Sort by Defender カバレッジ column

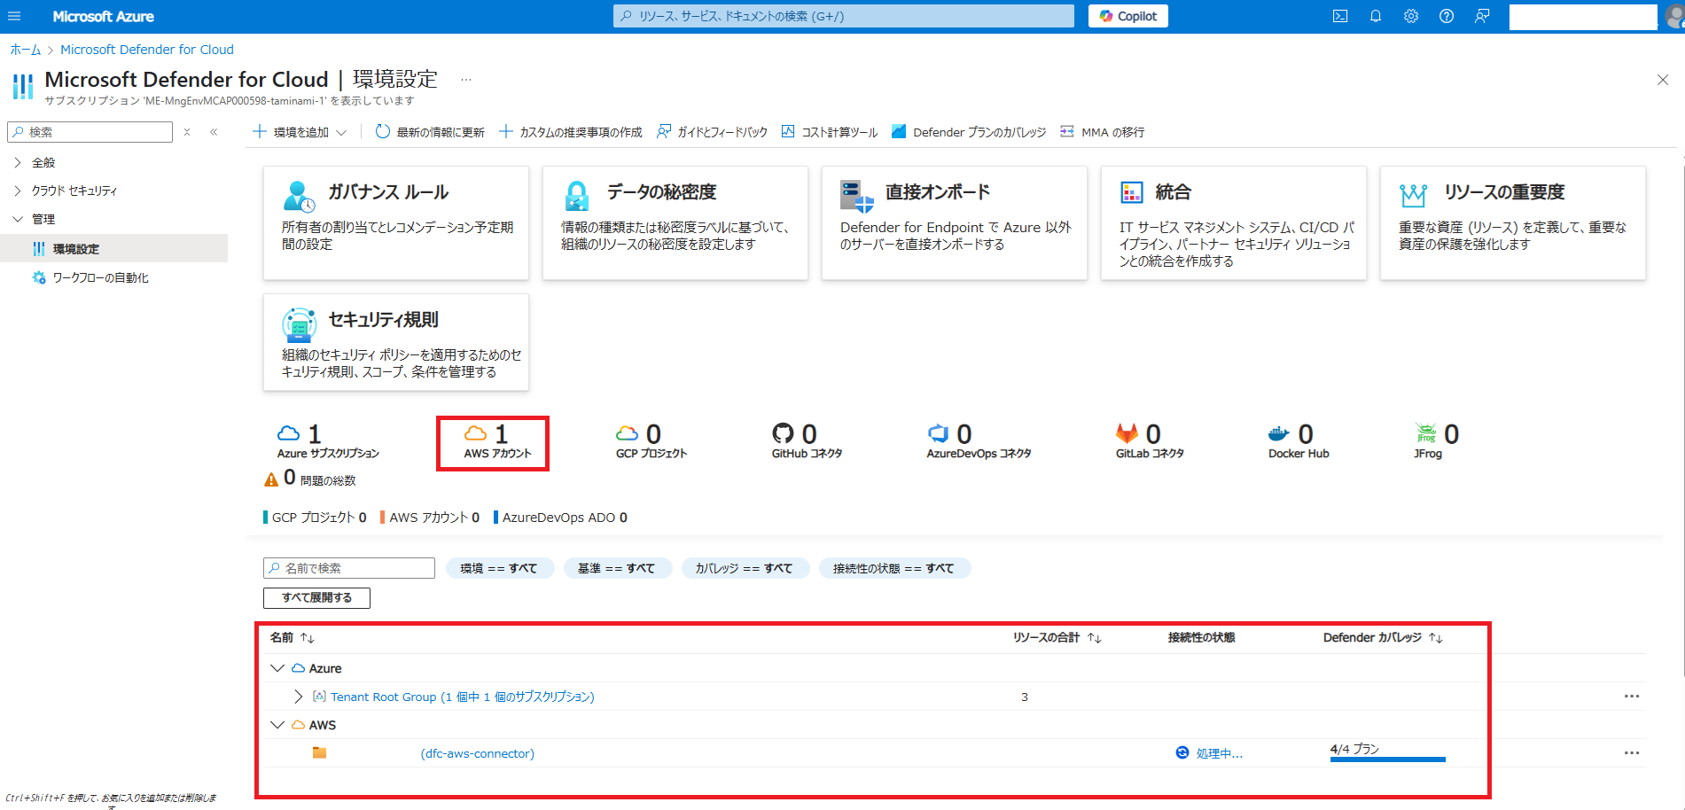point(1383,637)
